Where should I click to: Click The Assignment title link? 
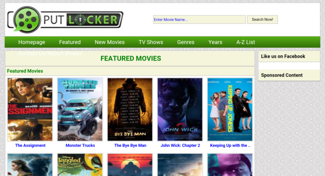[30, 145]
